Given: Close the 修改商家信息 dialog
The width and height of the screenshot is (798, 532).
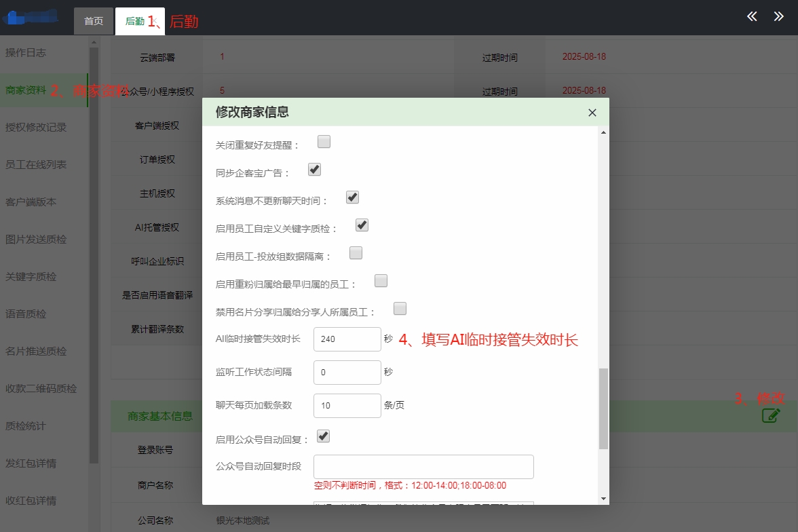Looking at the screenshot, I should (x=591, y=113).
